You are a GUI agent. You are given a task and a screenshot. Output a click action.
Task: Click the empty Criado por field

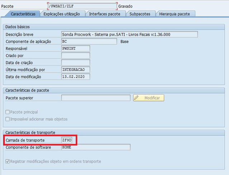coord(76,55)
